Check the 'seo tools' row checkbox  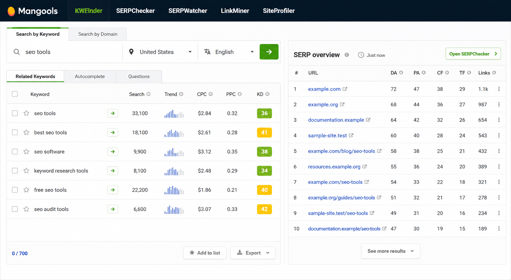click(x=15, y=113)
